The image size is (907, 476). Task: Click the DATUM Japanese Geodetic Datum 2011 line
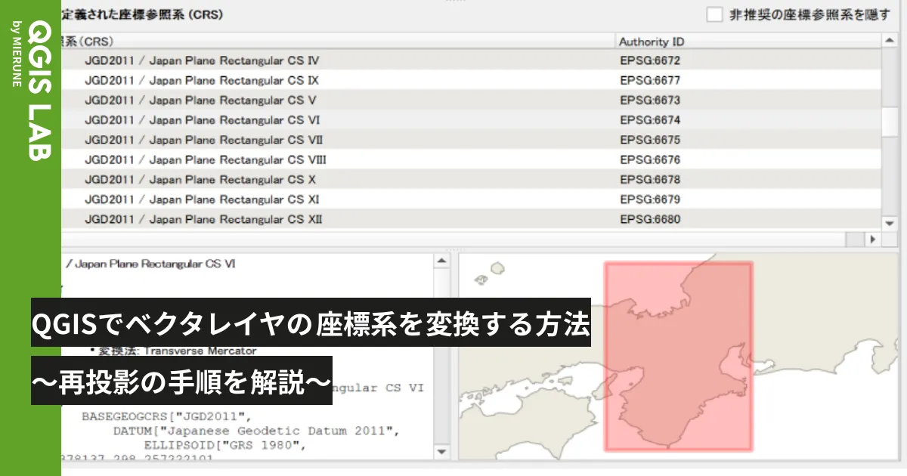[x=256, y=431]
